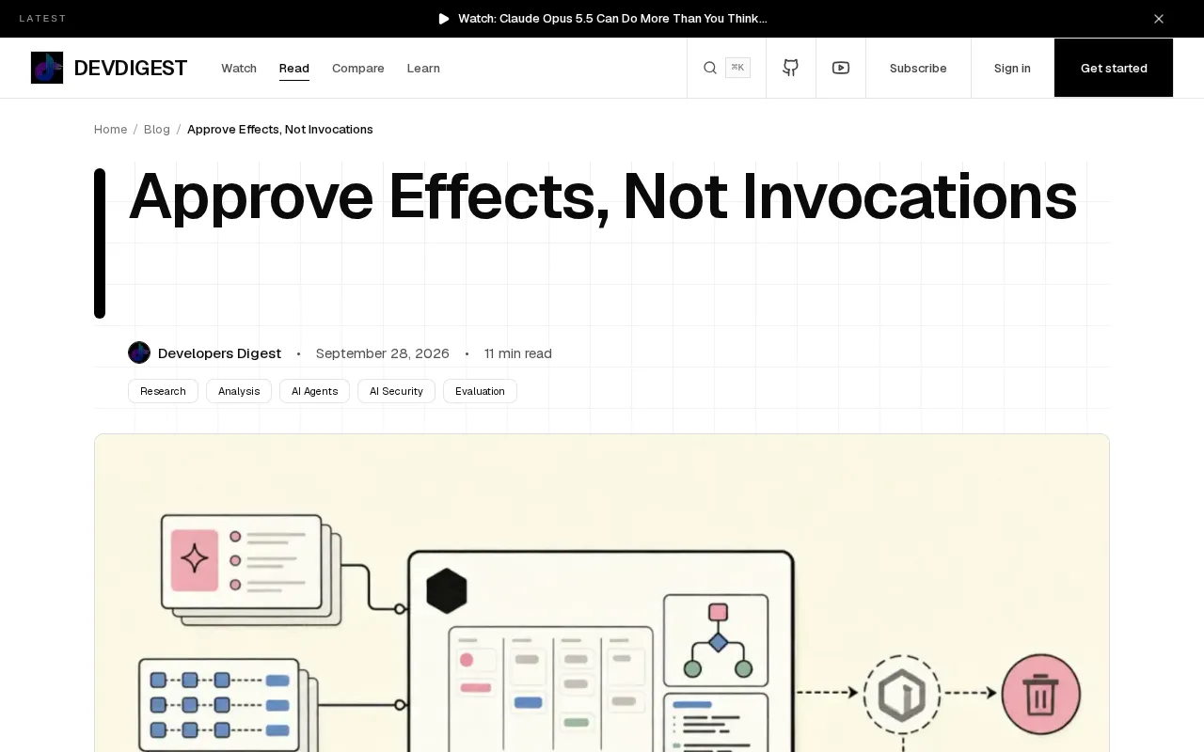Select the AI Security tag

(x=396, y=391)
